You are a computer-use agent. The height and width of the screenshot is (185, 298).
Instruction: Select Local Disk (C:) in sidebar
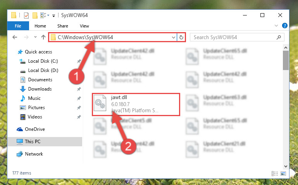click(43, 61)
